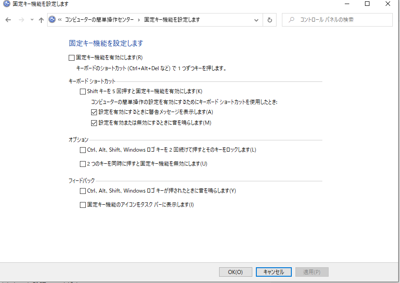
Task: Enable the 固定キー機能を有効にします checkbox
Action: pos(71,57)
